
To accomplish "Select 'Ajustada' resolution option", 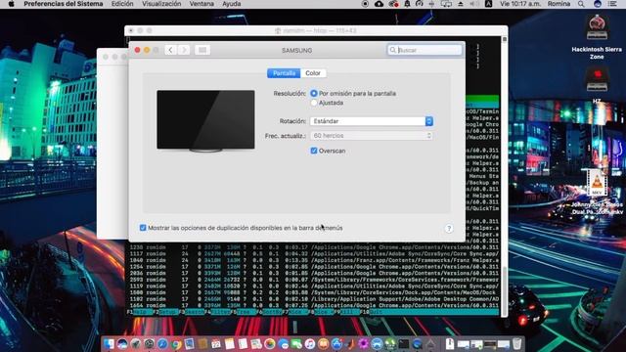I will coord(314,103).
